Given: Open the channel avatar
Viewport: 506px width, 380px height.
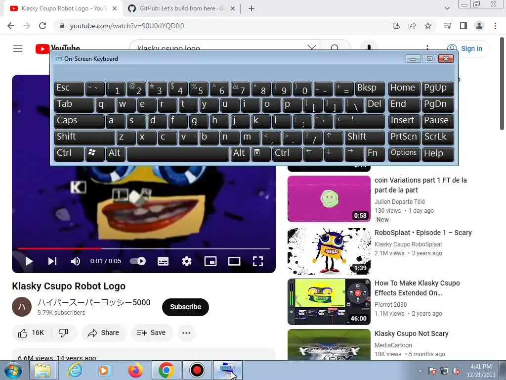Looking at the screenshot, I should point(22,307).
